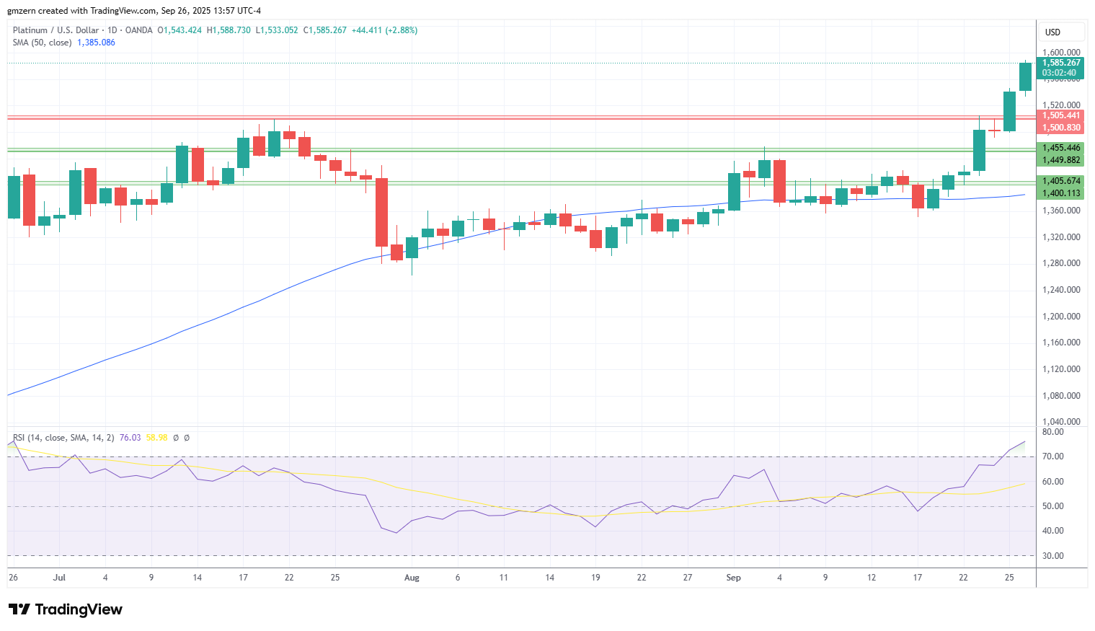Click the RSI value 76.03
Viewport: 1095px width, 631px height.
[x=130, y=438]
